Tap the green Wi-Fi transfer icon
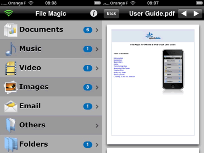The height and width of the screenshot is (153, 204). [9, 13]
